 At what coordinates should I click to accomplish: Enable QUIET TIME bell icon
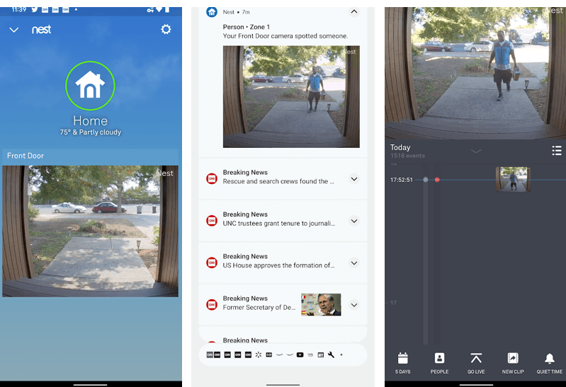549,362
